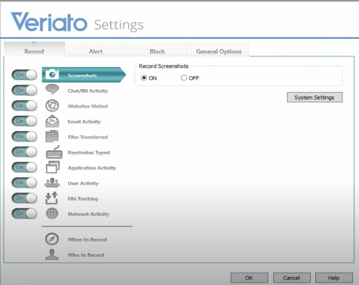Viewport: 359px width, 285px height.
Task: Click the When to Record compass icon
Action: (52, 239)
